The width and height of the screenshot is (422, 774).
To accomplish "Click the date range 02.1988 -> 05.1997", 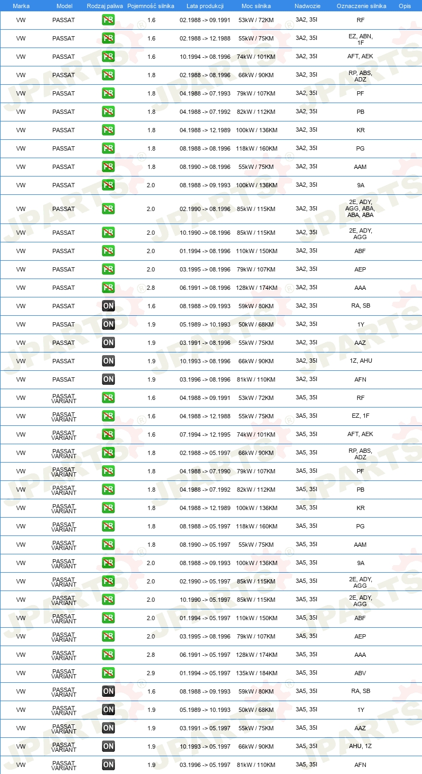I will pyautogui.click(x=205, y=453).
